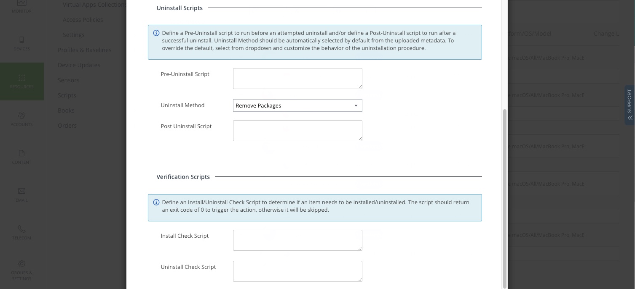
Task: Click the modal scrollbar on the right
Action: tap(504, 168)
